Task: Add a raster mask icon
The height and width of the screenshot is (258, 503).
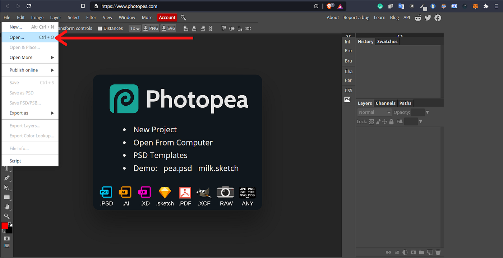Action: pos(414,253)
